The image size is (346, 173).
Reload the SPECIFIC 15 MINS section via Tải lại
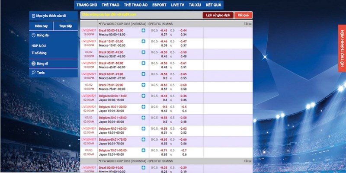[x=247, y=24]
